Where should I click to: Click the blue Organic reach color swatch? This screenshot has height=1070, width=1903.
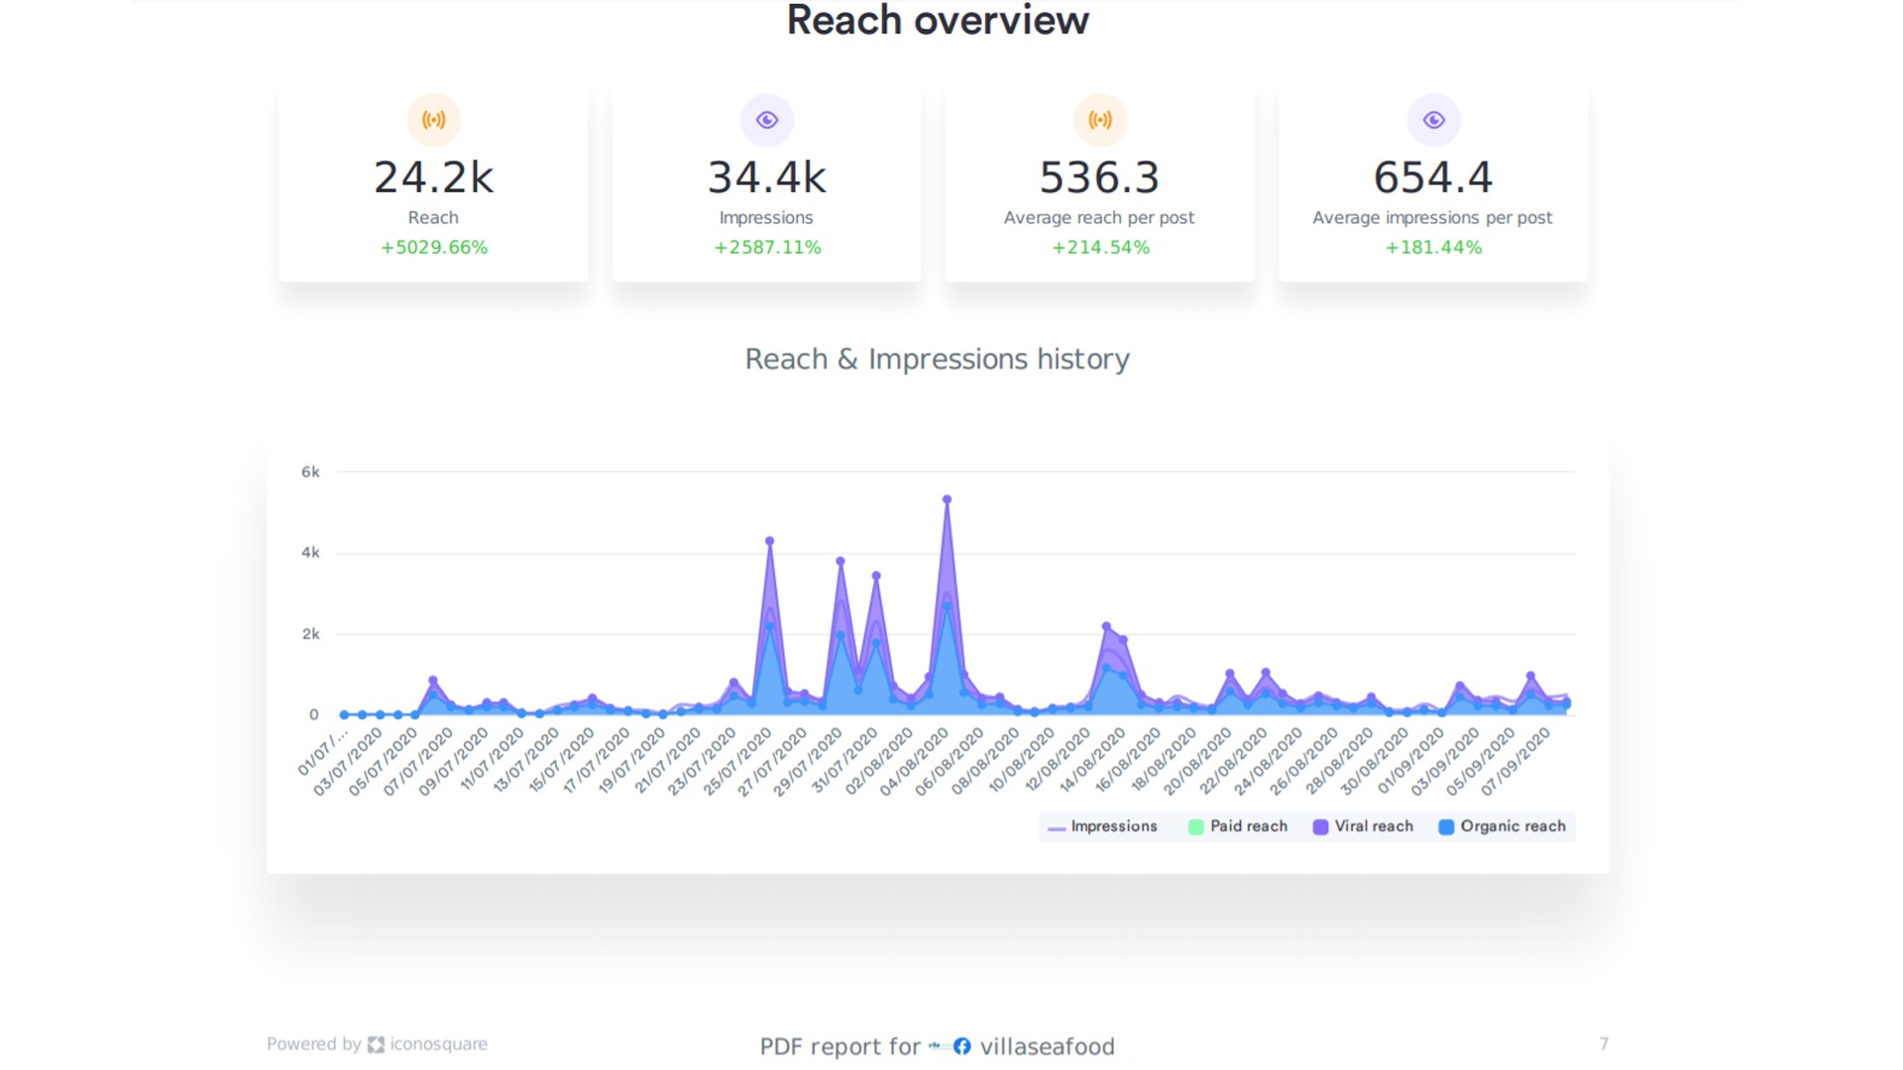[x=1446, y=827]
